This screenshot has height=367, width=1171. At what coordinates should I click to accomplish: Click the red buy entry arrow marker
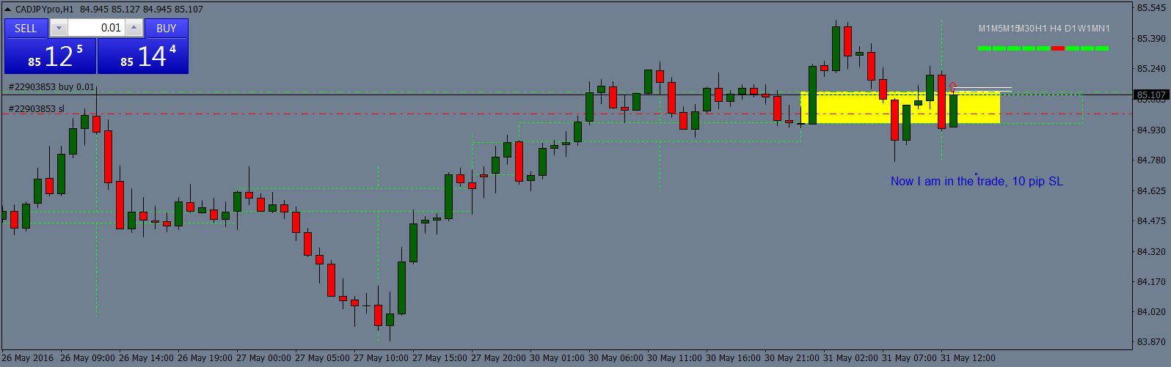pyautogui.click(x=952, y=87)
